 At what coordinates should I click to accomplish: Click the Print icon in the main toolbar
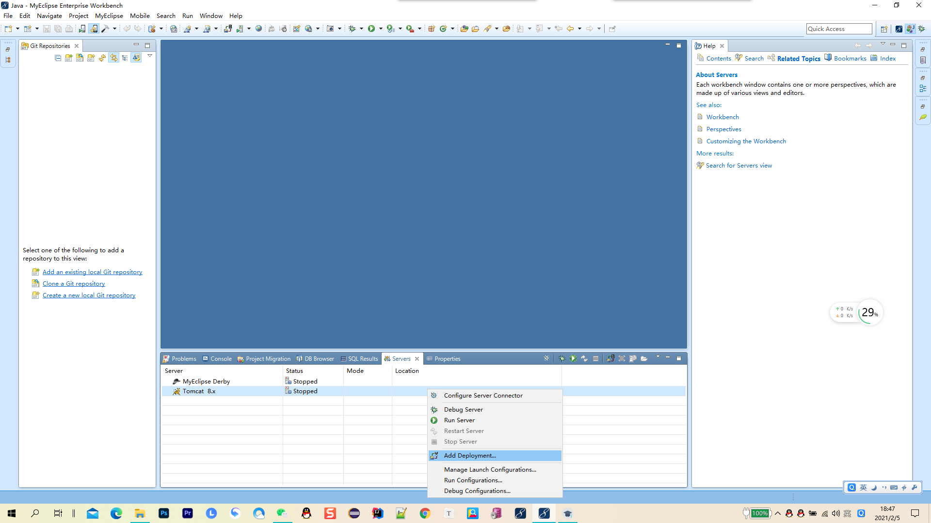click(69, 29)
